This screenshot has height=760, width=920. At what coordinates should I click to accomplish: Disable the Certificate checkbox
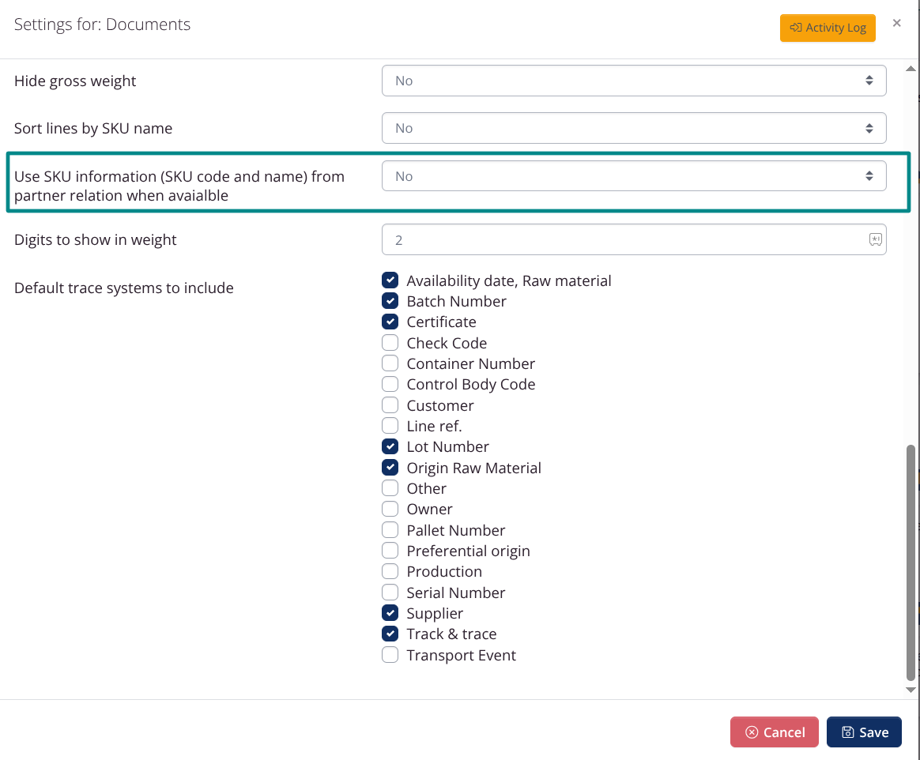[x=390, y=321]
